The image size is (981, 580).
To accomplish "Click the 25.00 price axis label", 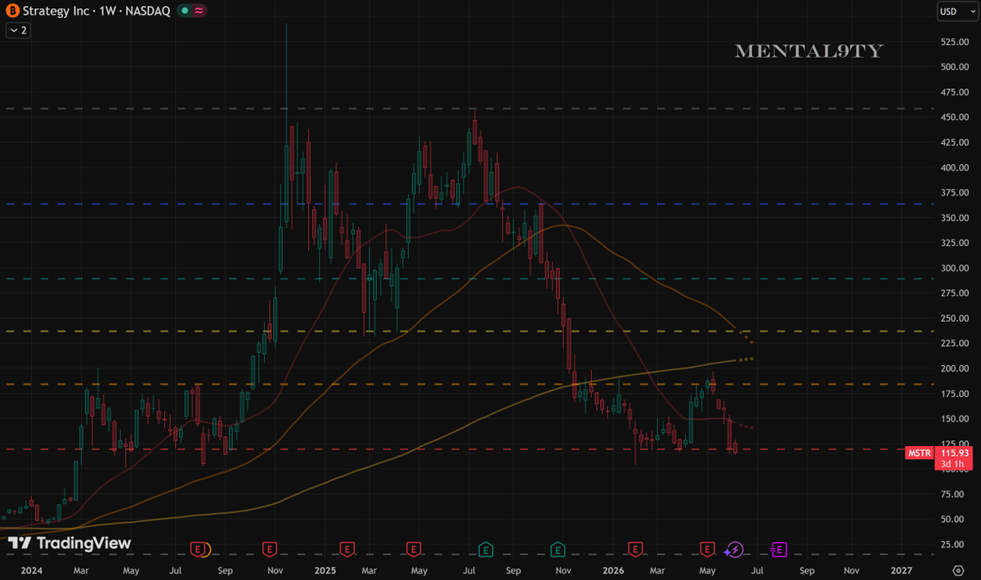I will point(954,544).
